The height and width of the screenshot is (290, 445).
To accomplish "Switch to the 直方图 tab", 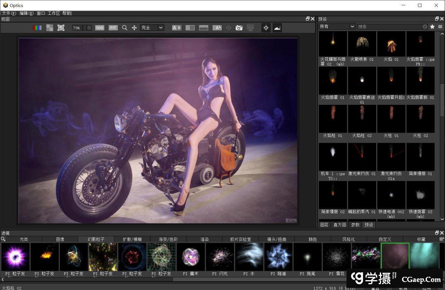I will click(340, 225).
